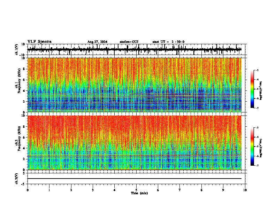The width and height of the screenshot is (276, 213).
Task: Click the ch.1 spectrogram color scale bar
Action: tap(252, 89)
